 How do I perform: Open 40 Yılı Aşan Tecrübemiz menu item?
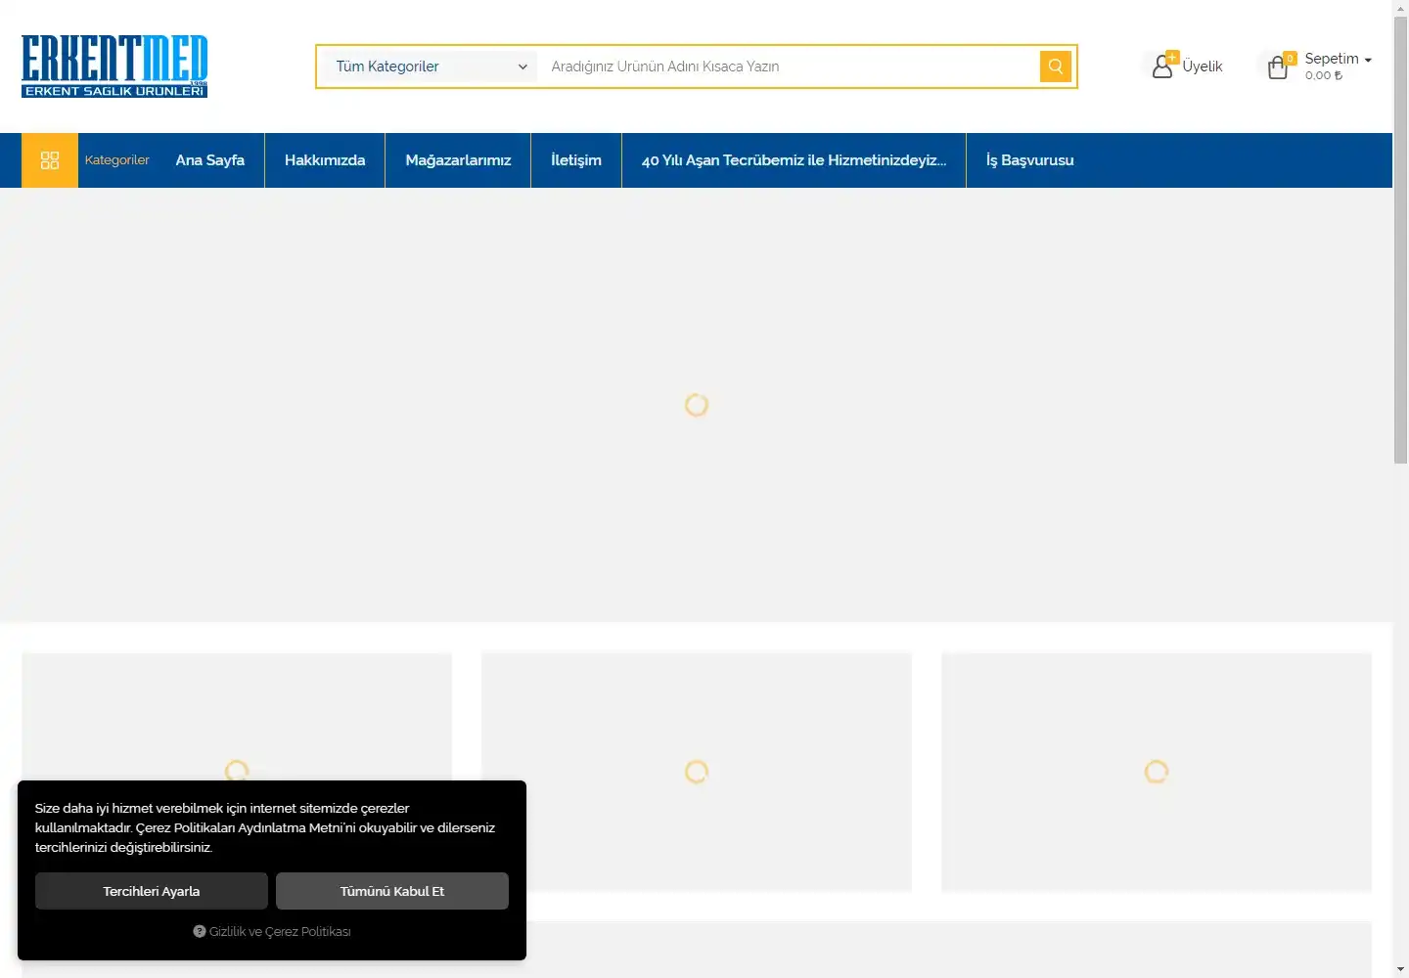794,160
